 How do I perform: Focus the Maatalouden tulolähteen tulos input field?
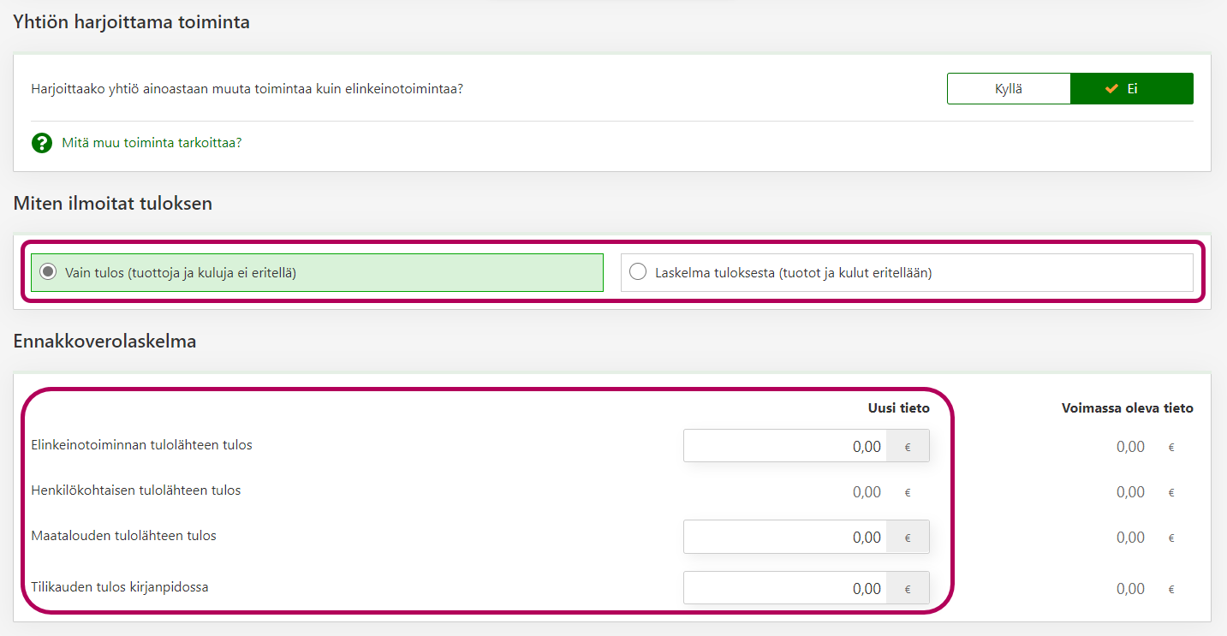click(785, 537)
